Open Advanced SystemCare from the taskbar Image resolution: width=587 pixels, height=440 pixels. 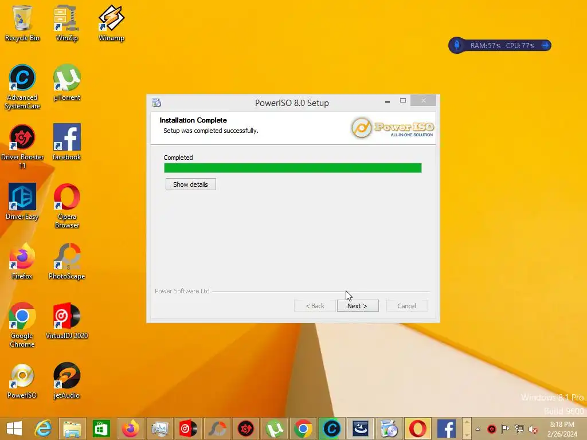coord(332,429)
